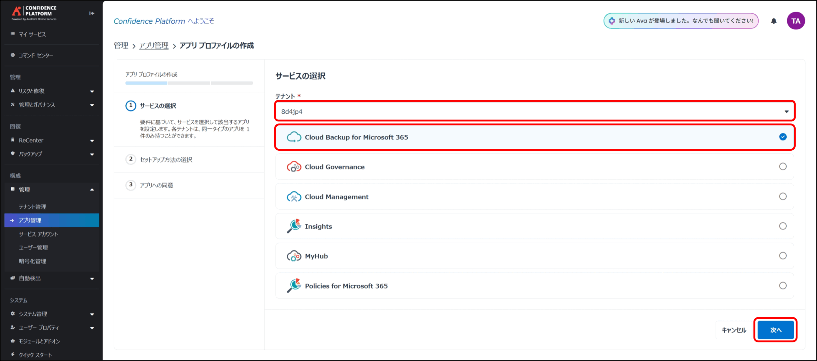This screenshot has width=817, height=361.
Task: Click the Cloud Management service icon
Action: tap(294, 197)
